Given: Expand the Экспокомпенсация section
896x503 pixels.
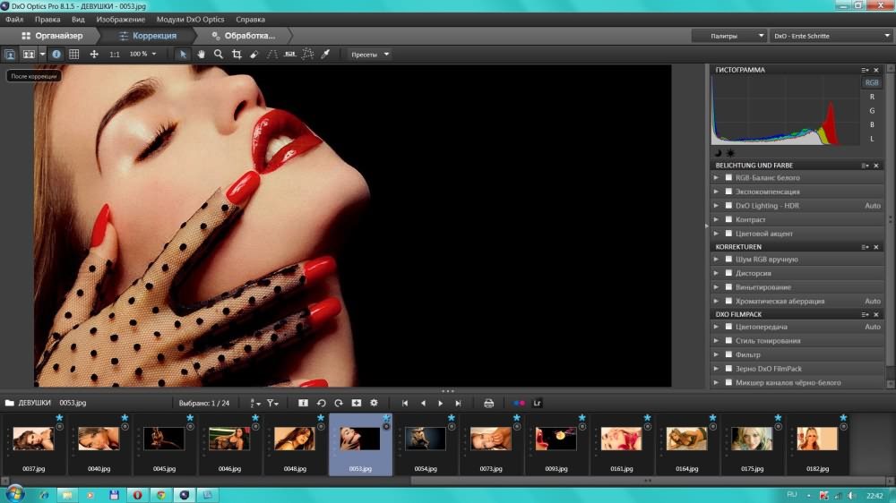Looking at the screenshot, I should click(x=717, y=192).
